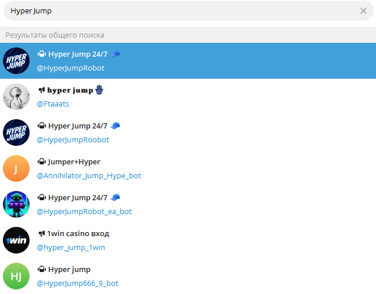Open the @HyperJump666_9_bot username link

tap(77, 284)
